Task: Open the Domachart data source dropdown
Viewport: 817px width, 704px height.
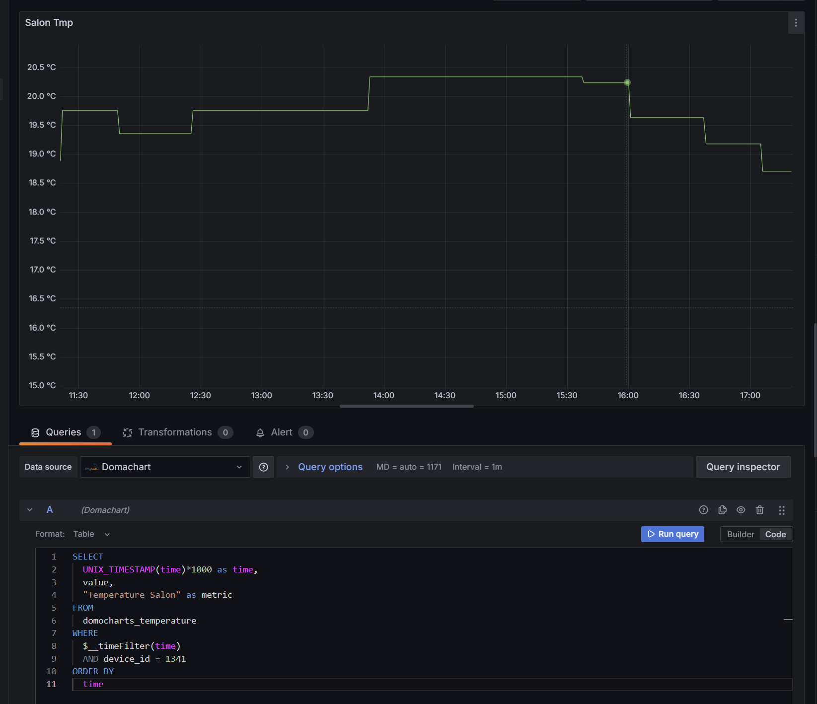Action: (165, 467)
